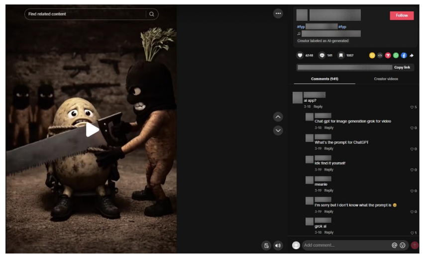This screenshot has height=259, width=426.
Task: Click avatar of 'meanie' commenter
Action: click(310, 180)
